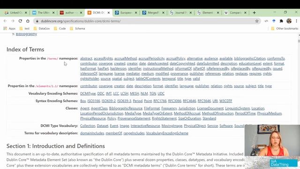
Task: Open the user profile avatar
Action: click(x=289, y=21)
